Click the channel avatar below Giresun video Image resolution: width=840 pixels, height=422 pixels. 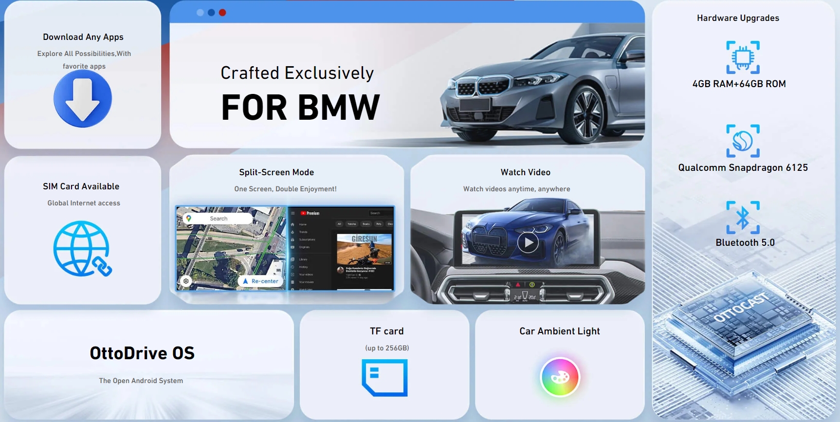click(340, 270)
